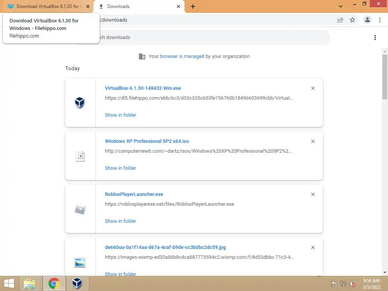
Task: Click the 'Today' date heading
Action: point(72,68)
